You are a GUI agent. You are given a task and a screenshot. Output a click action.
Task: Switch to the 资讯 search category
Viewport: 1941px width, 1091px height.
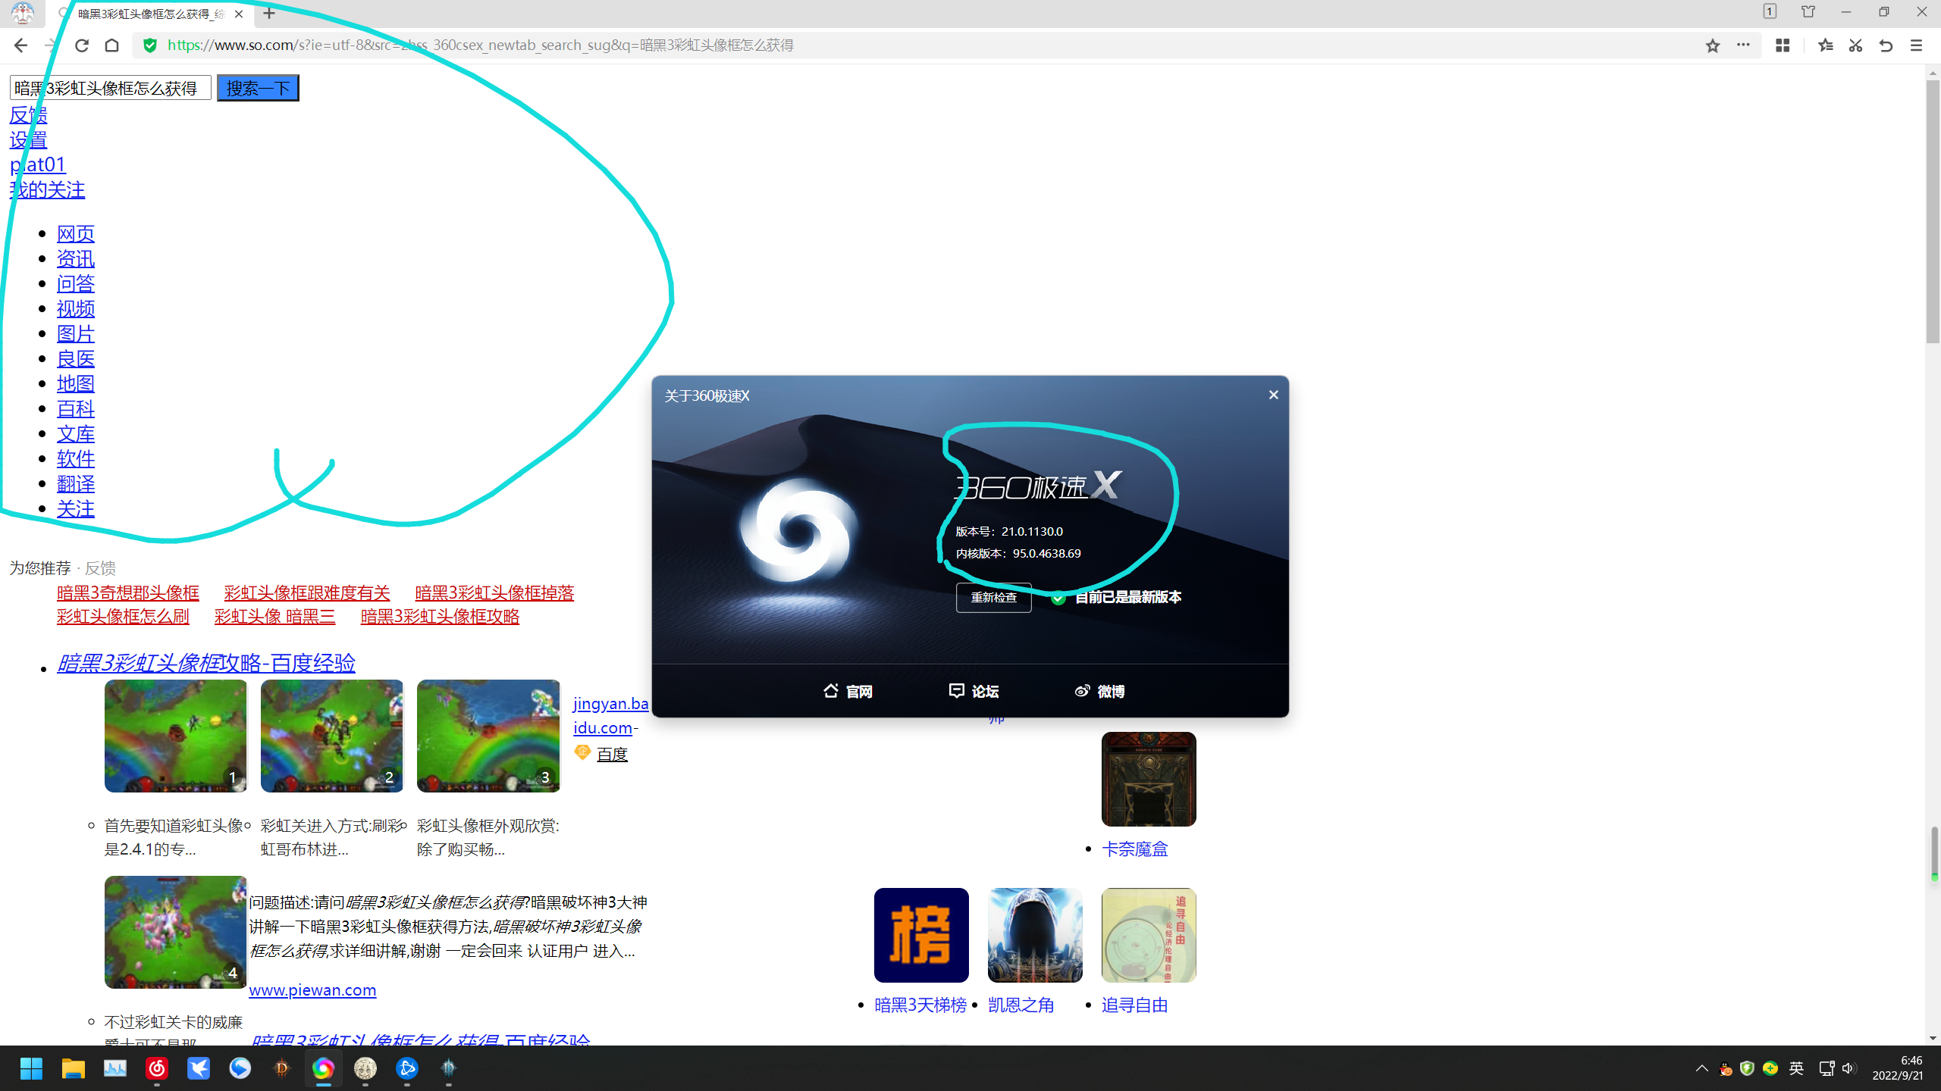coord(76,259)
